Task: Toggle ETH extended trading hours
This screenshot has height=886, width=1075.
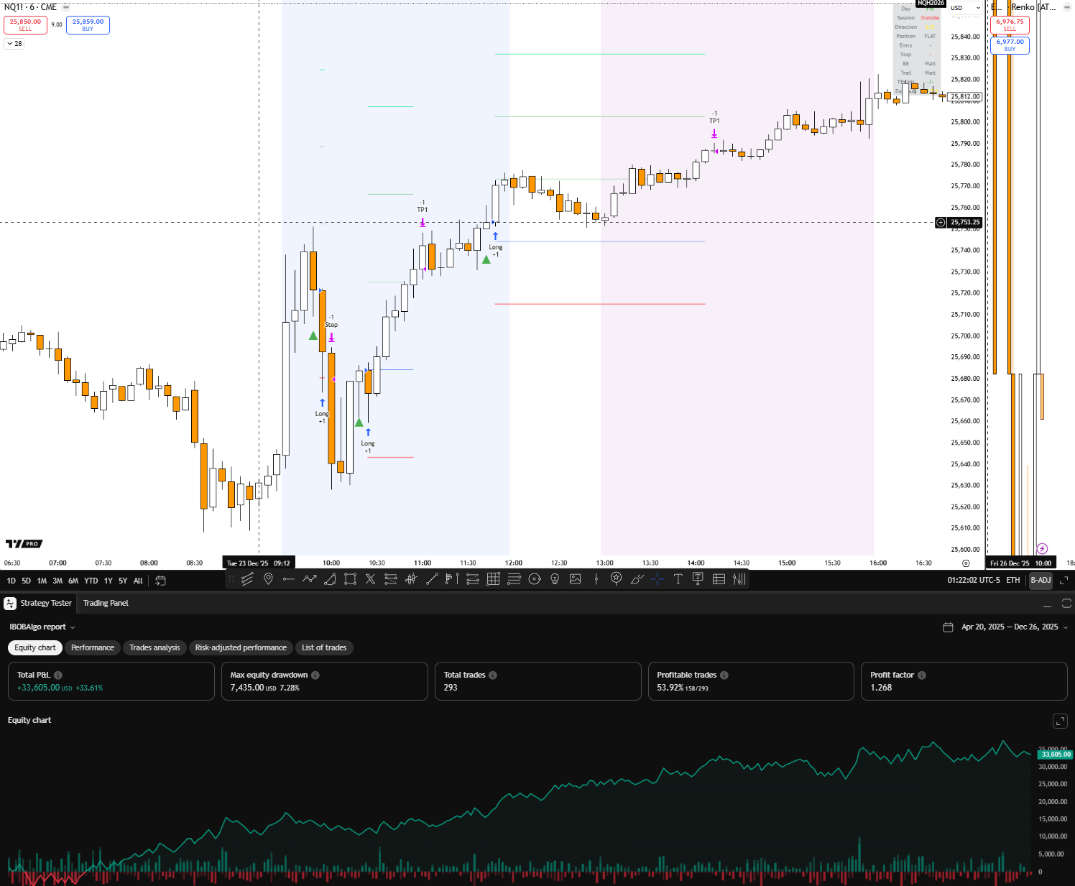Action: [x=1012, y=580]
